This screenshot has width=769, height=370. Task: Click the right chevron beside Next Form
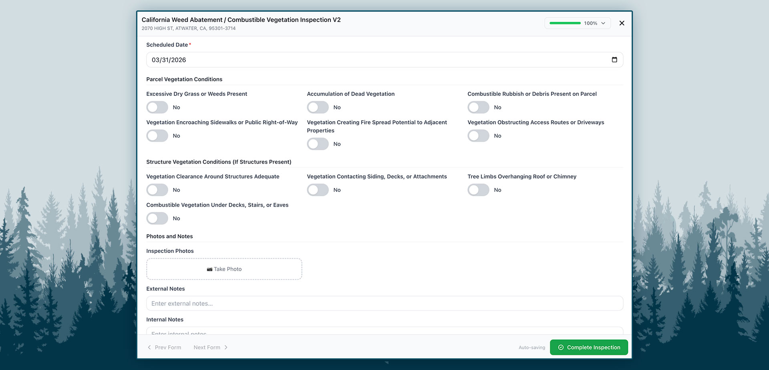pyautogui.click(x=226, y=348)
